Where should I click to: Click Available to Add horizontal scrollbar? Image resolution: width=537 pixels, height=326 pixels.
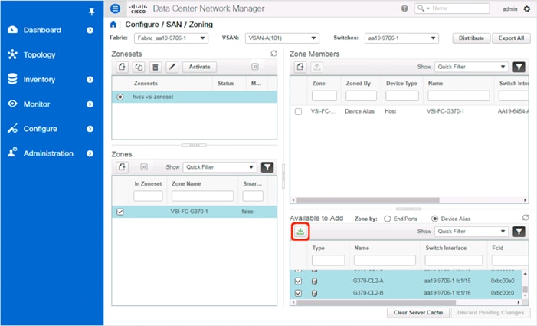click(376, 302)
